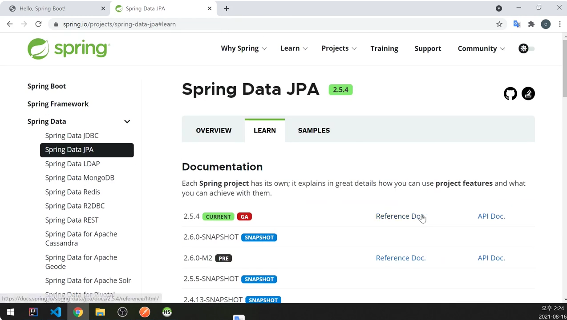Open Visual Studio Code from the taskbar
Screen dimensions: 567x320
point(56,312)
